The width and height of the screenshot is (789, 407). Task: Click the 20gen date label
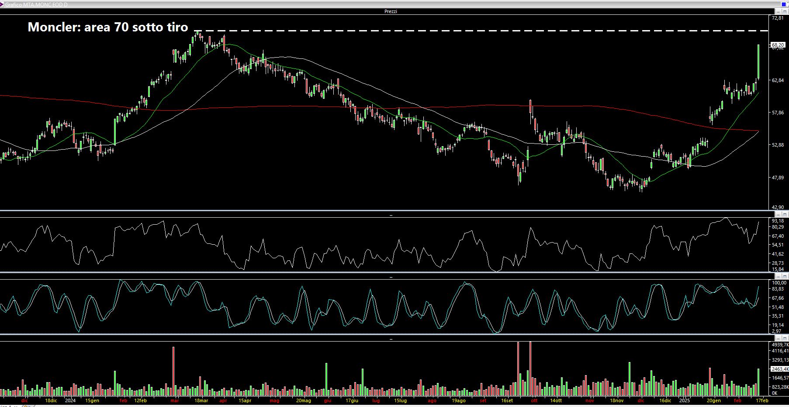tap(714, 400)
